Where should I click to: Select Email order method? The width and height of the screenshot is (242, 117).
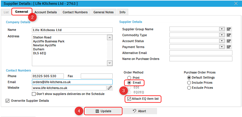click(x=129, y=83)
